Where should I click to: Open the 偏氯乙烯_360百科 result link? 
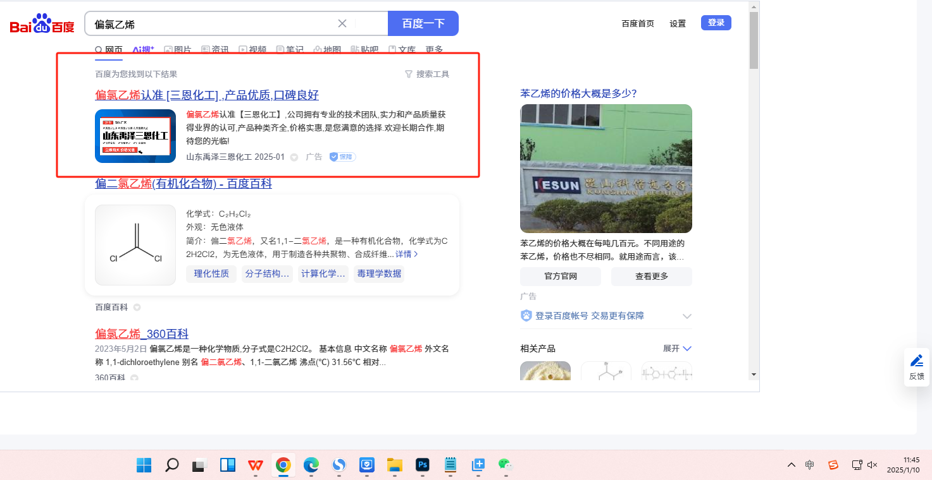pos(142,333)
